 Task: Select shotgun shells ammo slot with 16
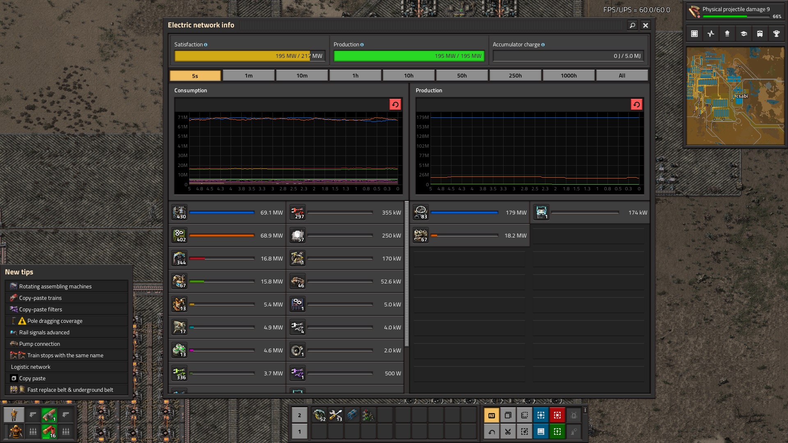click(x=49, y=432)
